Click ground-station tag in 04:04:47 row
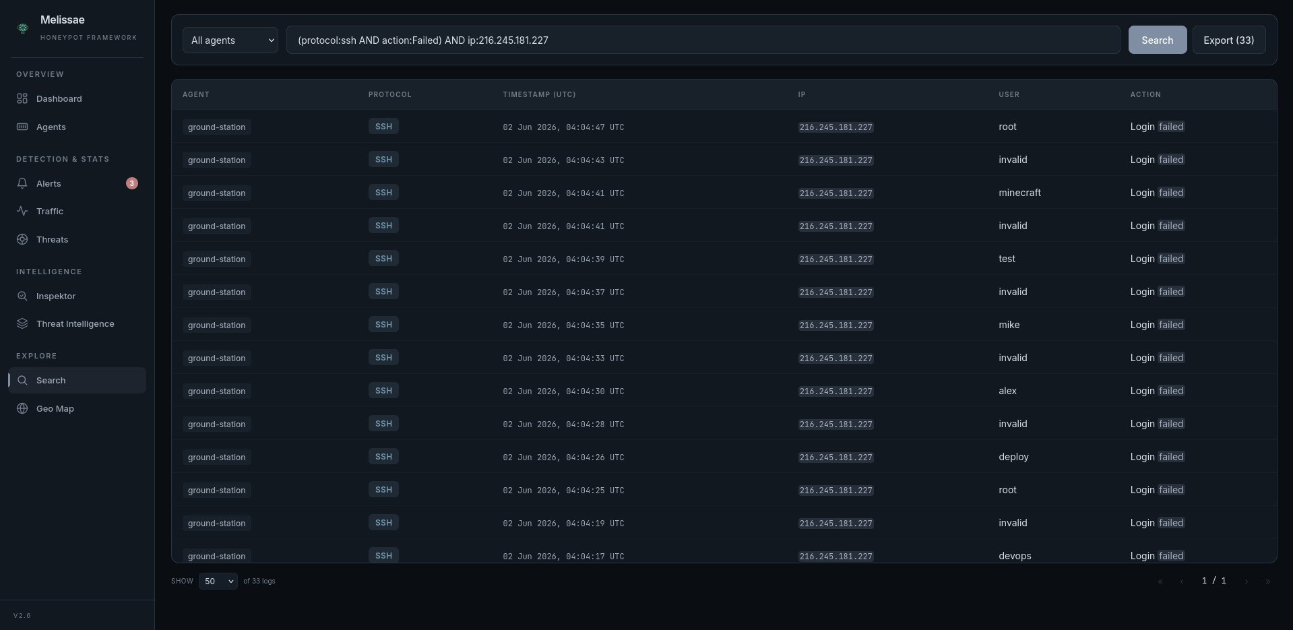Viewport: 1293px width, 630px height. pos(217,127)
